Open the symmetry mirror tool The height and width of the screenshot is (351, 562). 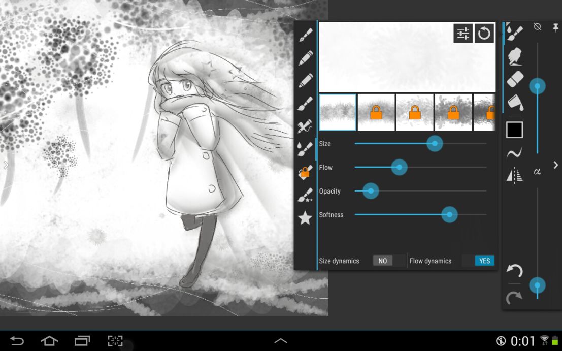click(x=515, y=175)
